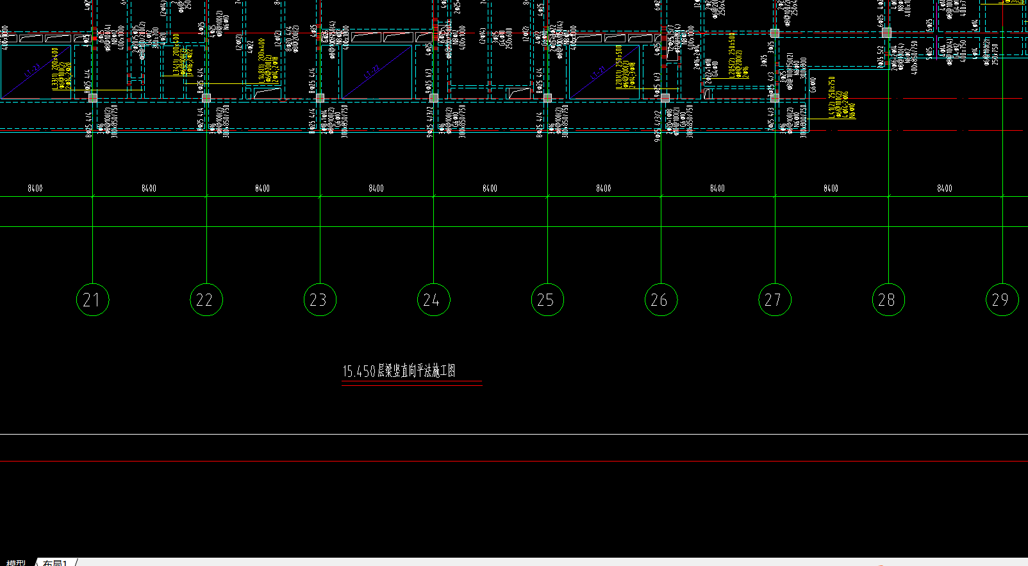The height and width of the screenshot is (566, 1028).
Task: Select grid bubble 25
Action: coord(547,299)
